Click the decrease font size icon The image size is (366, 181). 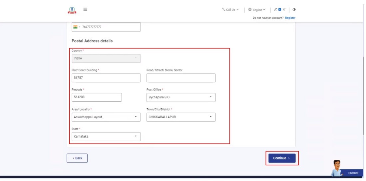pyautogui.click(x=275, y=10)
